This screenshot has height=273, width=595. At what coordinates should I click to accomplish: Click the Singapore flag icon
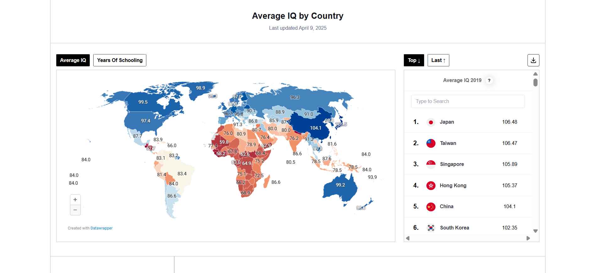pyautogui.click(x=430, y=164)
